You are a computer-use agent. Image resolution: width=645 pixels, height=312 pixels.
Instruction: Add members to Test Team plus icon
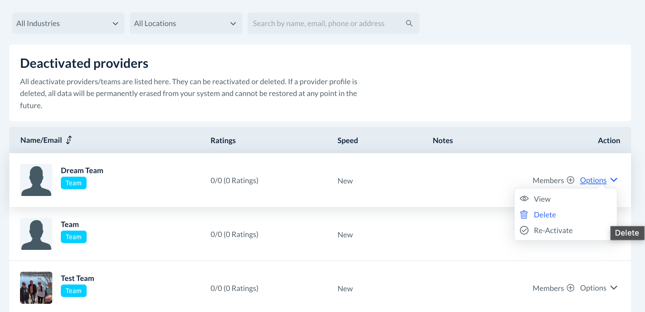click(571, 288)
